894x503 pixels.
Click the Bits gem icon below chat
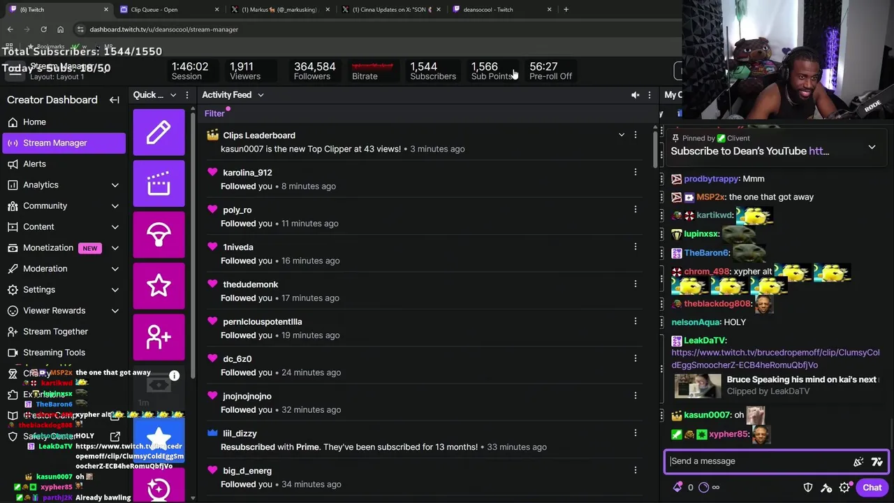[677, 488]
